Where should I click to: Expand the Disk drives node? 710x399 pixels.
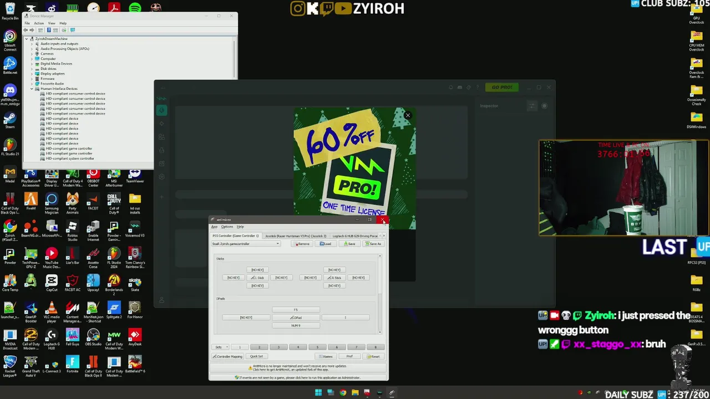click(32, 69)
